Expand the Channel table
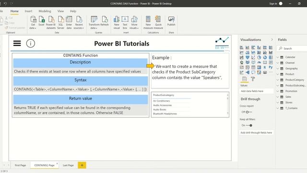The width and height of the screenshot is (307, 173). pyautogui.click(x=278, y=63)
